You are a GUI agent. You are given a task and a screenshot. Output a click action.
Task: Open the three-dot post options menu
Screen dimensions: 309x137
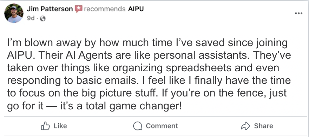click(298, 13)
